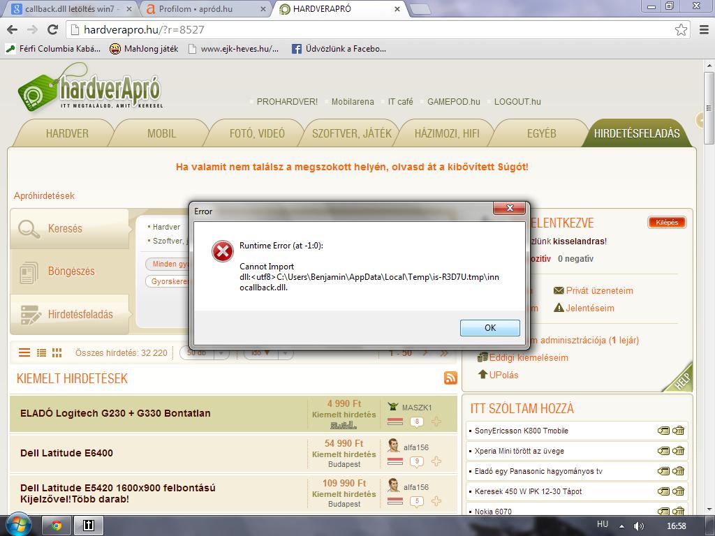Open GAMEPOD.hu site link

click(454, 102)
